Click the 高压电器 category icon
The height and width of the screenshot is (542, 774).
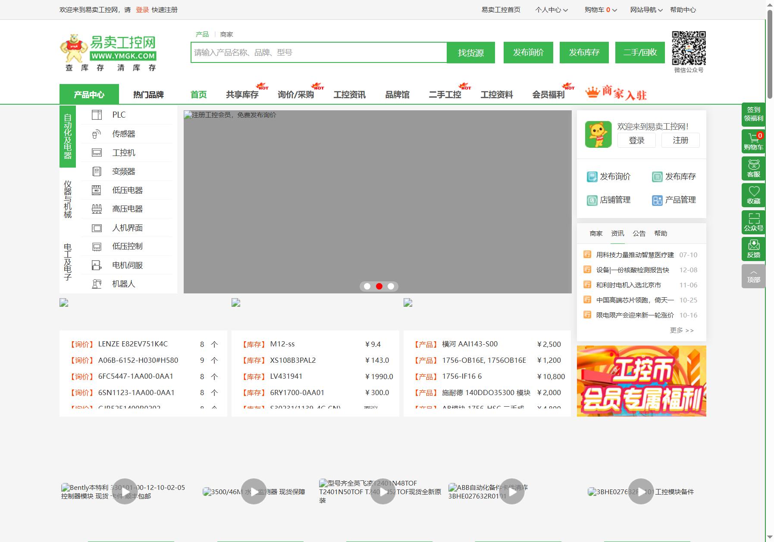coord(97,209)
